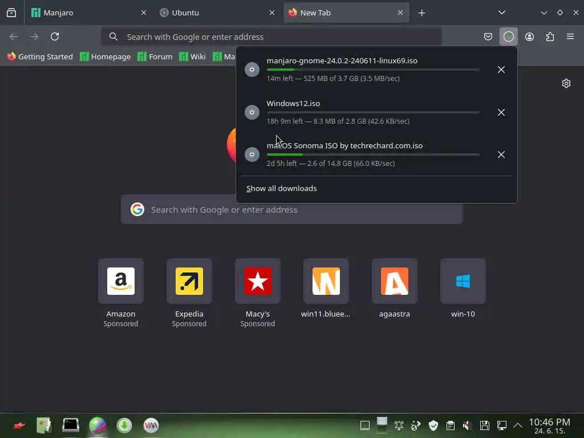Open the Firefox View tab icon
584x438 pixels.
click(11, 13)
